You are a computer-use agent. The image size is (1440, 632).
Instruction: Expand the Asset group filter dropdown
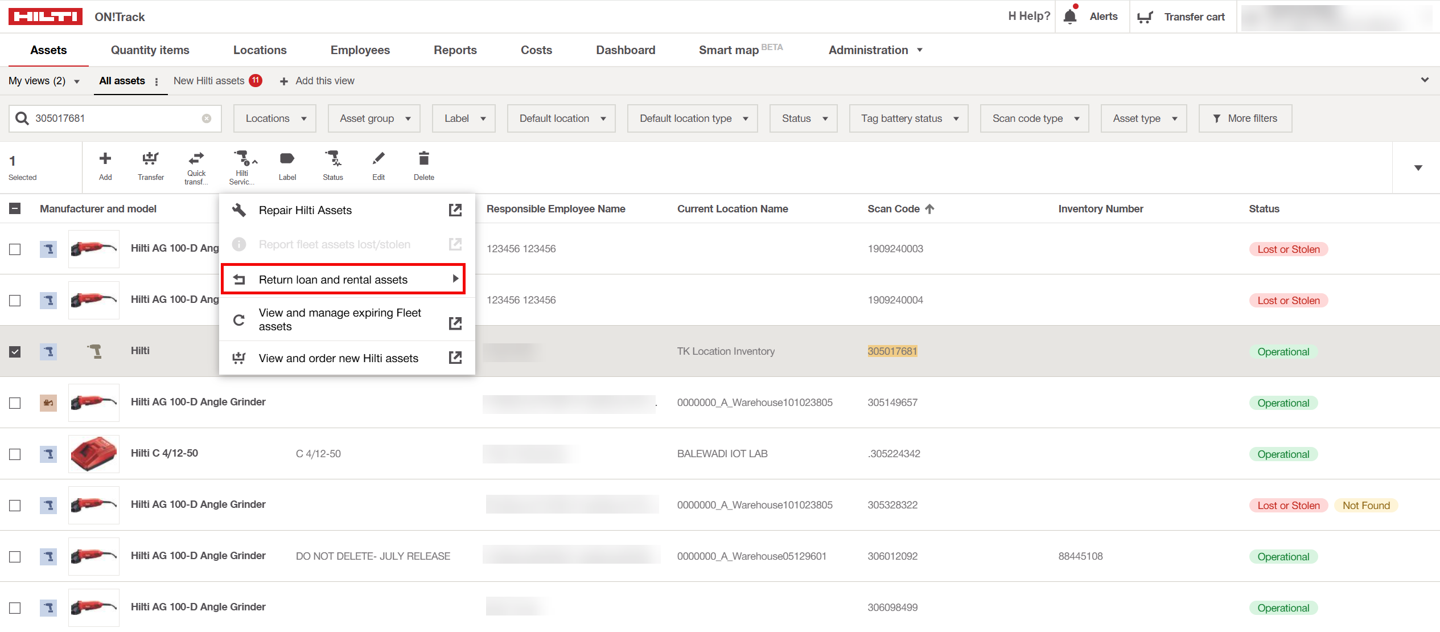click(374, 118)
